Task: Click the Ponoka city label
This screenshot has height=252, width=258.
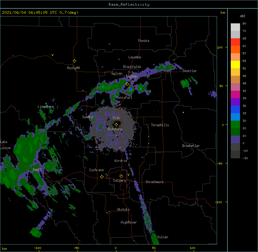Action: pos(144,41)
